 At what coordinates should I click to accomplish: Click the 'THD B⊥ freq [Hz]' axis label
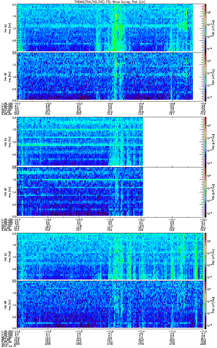(7, 142)
